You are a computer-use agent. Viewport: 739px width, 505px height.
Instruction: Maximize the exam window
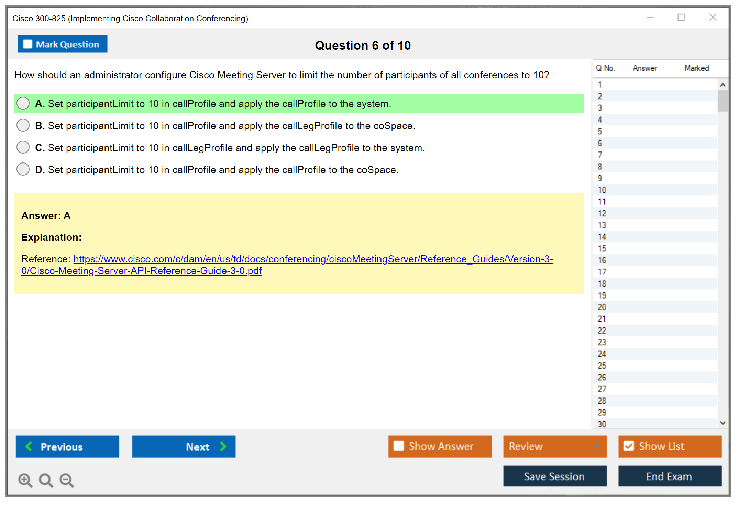tap(681, 18)
